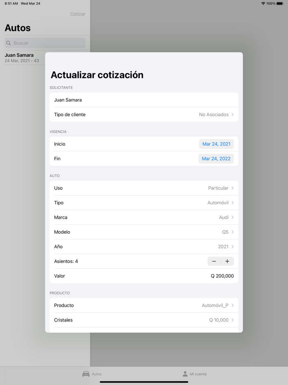Expand the Uso row marked Particular
Image resolution: width=288 pixels, height=385 pixels.
coord(144,188)
